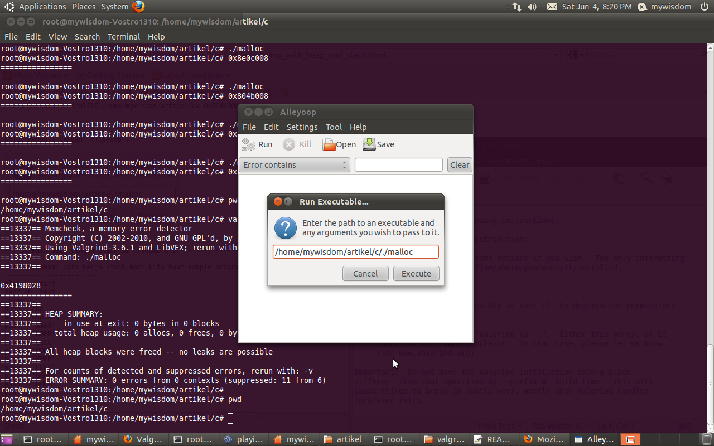This screenshot has height=446, width=714.
Task: Click the Save toolbar button in Alleyoop
Action: (379, 144)
